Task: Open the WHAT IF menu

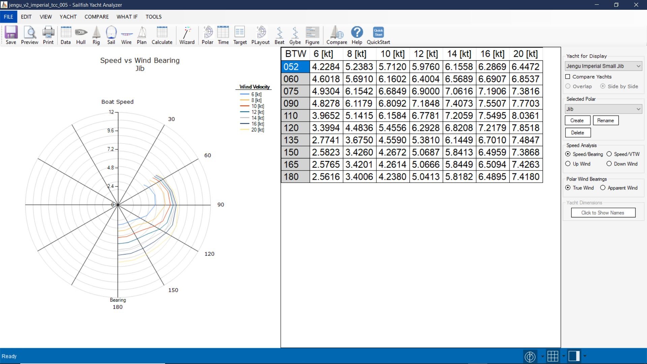Action: [127, 17]
